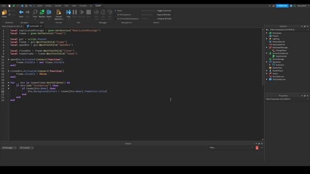Screen dimensions: 310x174
Task: Click the Undo arrow in the quick access bar
Action: click(x=30, y=6)
